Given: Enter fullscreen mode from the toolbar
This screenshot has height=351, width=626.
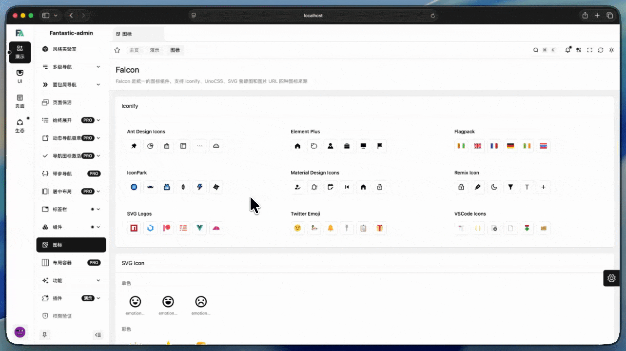Looking at the screenshot, I should coord(589,50).
